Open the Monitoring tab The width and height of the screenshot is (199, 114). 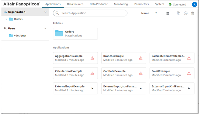pyautogui.click(x=121, y=4)
